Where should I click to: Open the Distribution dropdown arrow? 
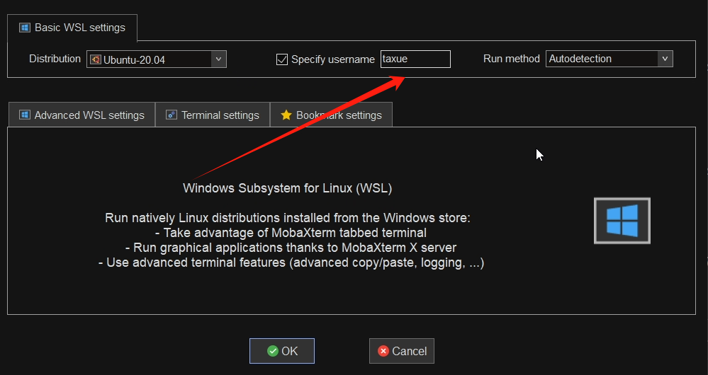point(218,59)
